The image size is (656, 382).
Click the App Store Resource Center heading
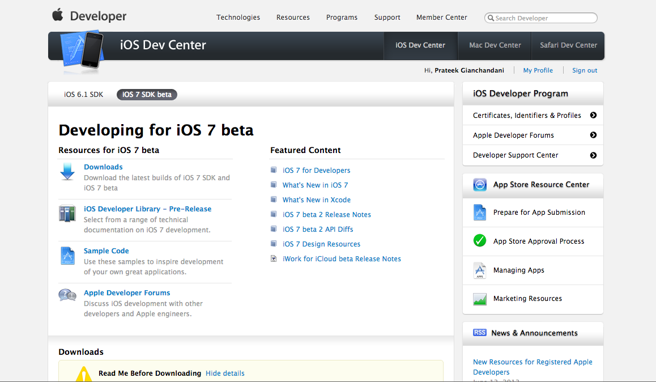(x=541, y=185)
